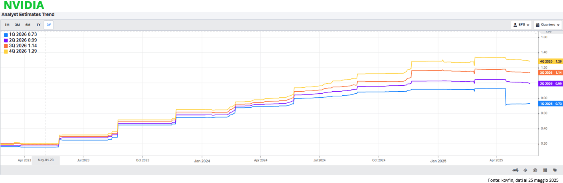
Task: Click the yellow 4Q 2026 1.29 axis label
Action: tap(551, 61)
